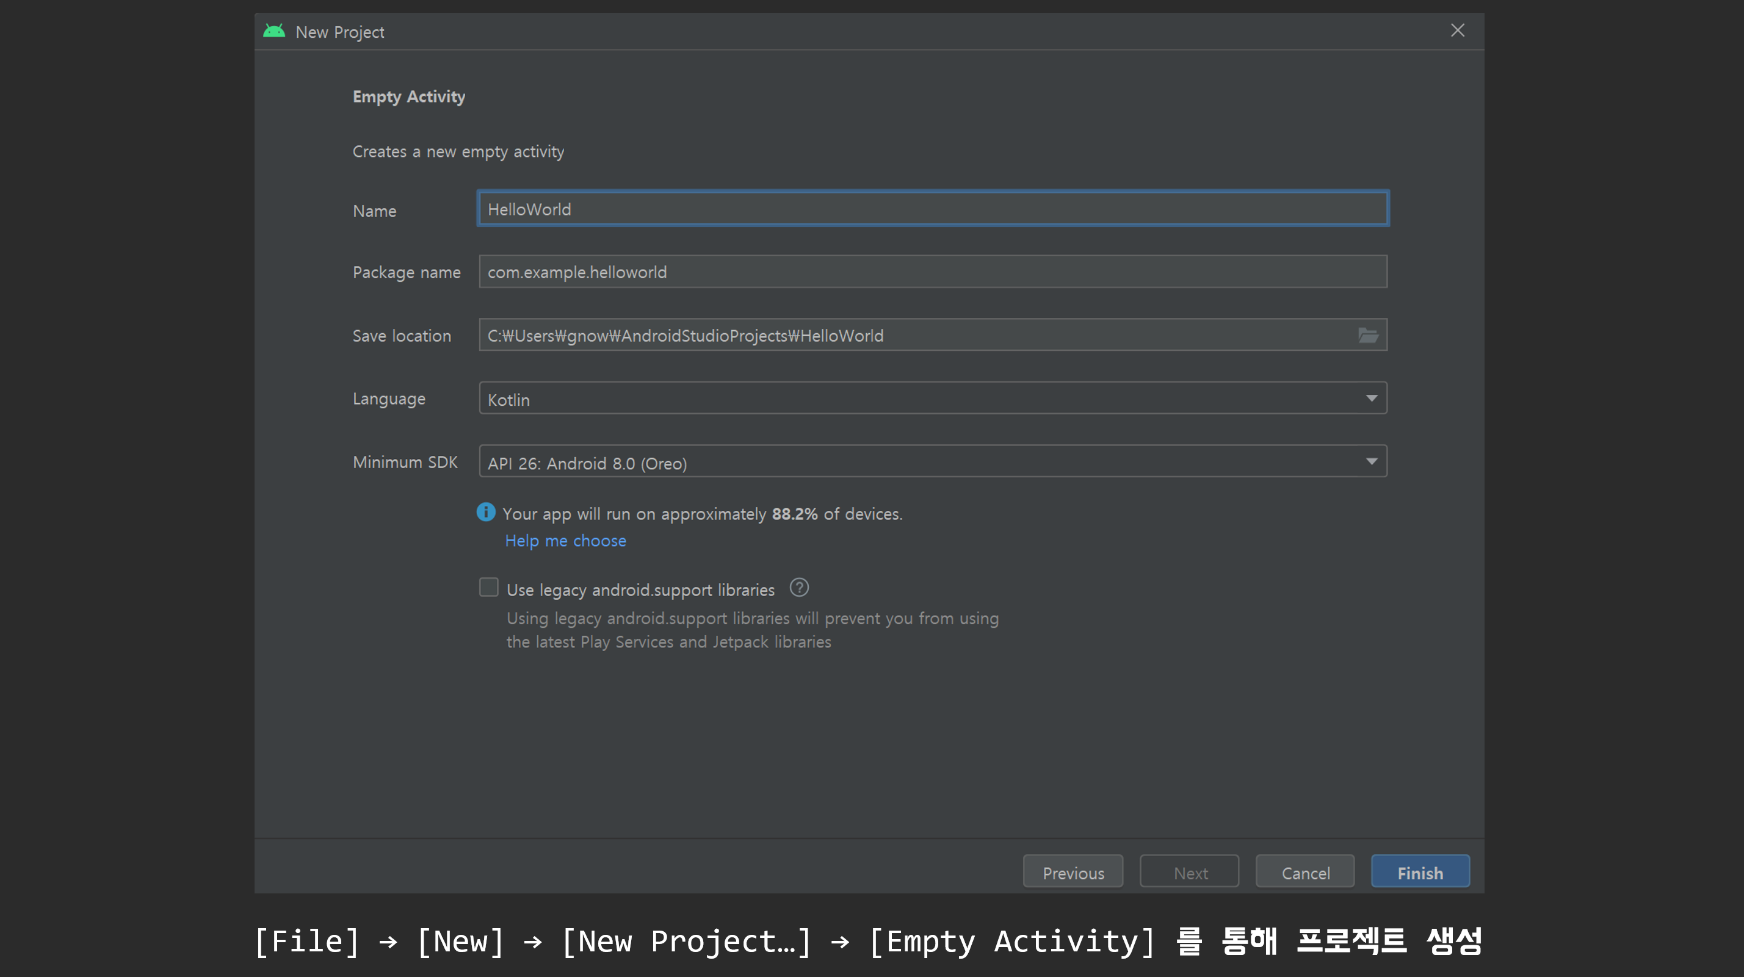Select the Kotlin language combo box
The image size is (1744, 977).
point(914,398)
